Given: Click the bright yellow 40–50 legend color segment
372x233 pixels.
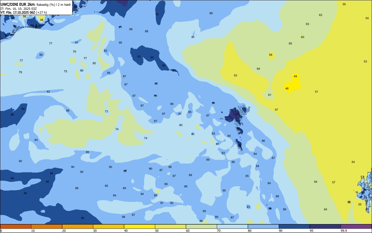Looking at the screenshot, I should 139,226.
